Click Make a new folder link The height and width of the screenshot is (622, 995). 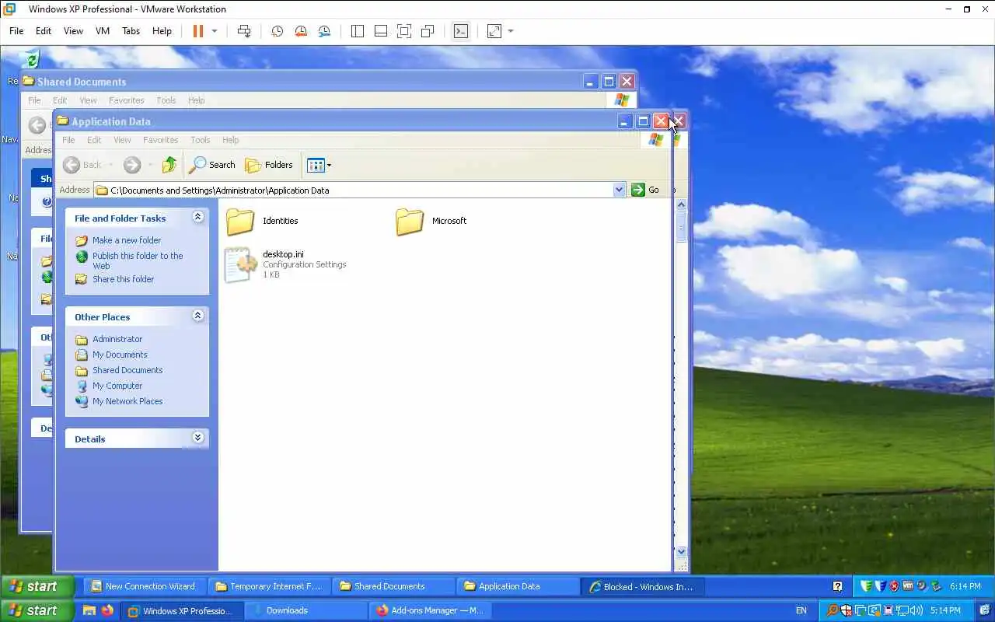[127, 240]
